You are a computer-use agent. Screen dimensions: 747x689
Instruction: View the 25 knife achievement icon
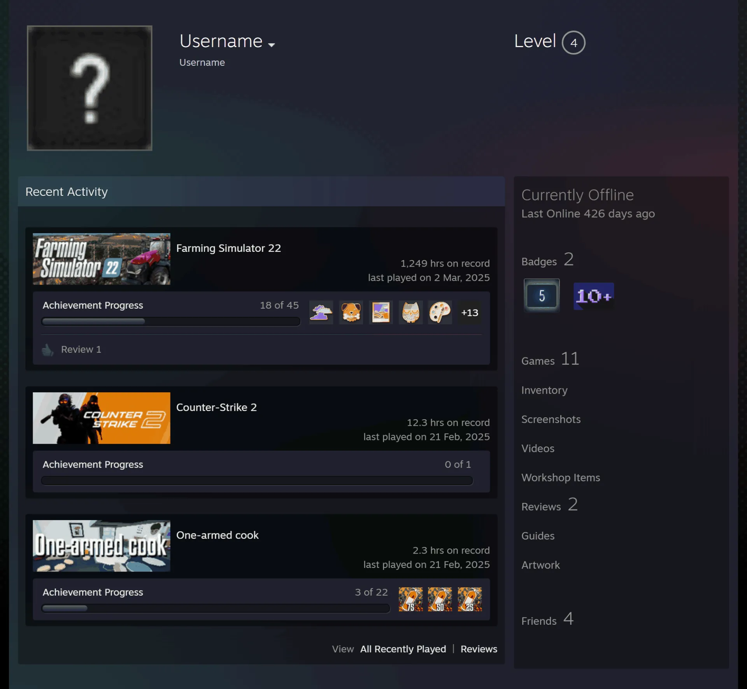click(x=470, y=599)
